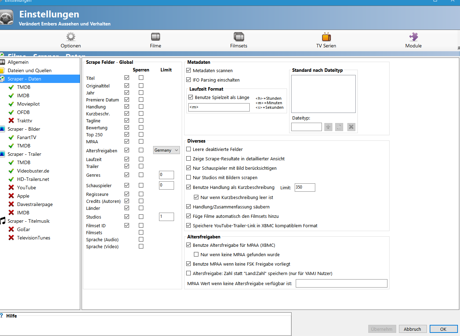
Task: Click the green check icon beside FanartTV
Action: (11, 137)
